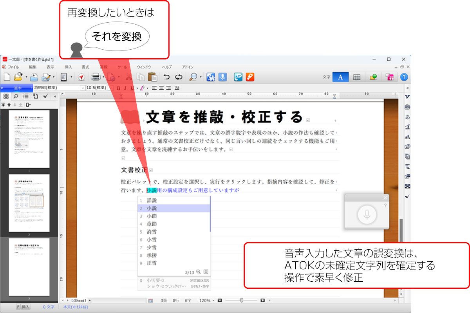
Task: Expand the 120% zoom level dropdown
Action: 213,300
